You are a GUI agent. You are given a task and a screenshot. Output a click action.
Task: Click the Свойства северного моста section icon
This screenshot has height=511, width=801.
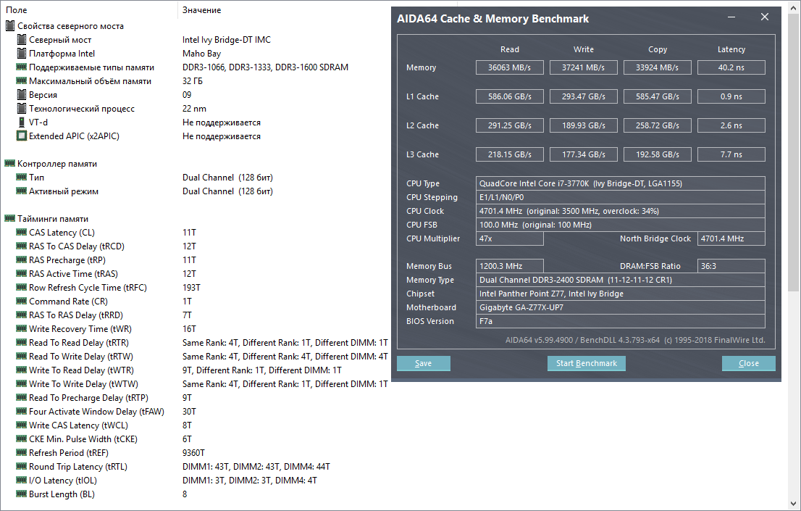tap(9, 25)
